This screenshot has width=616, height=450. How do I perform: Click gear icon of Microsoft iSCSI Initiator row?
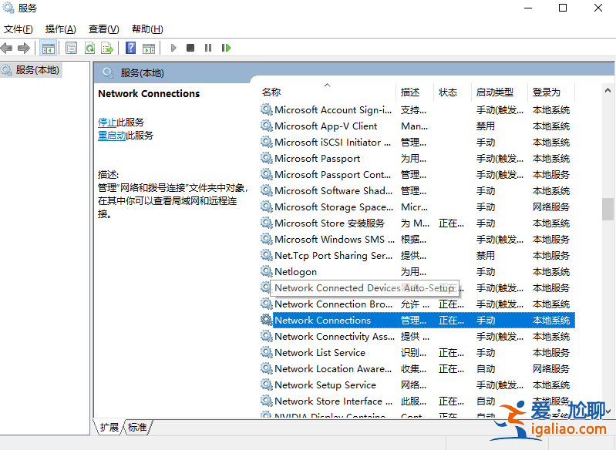point(266,142)
